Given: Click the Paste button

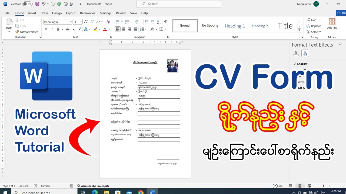Looking at the screenshot, I should click(9, 25).
